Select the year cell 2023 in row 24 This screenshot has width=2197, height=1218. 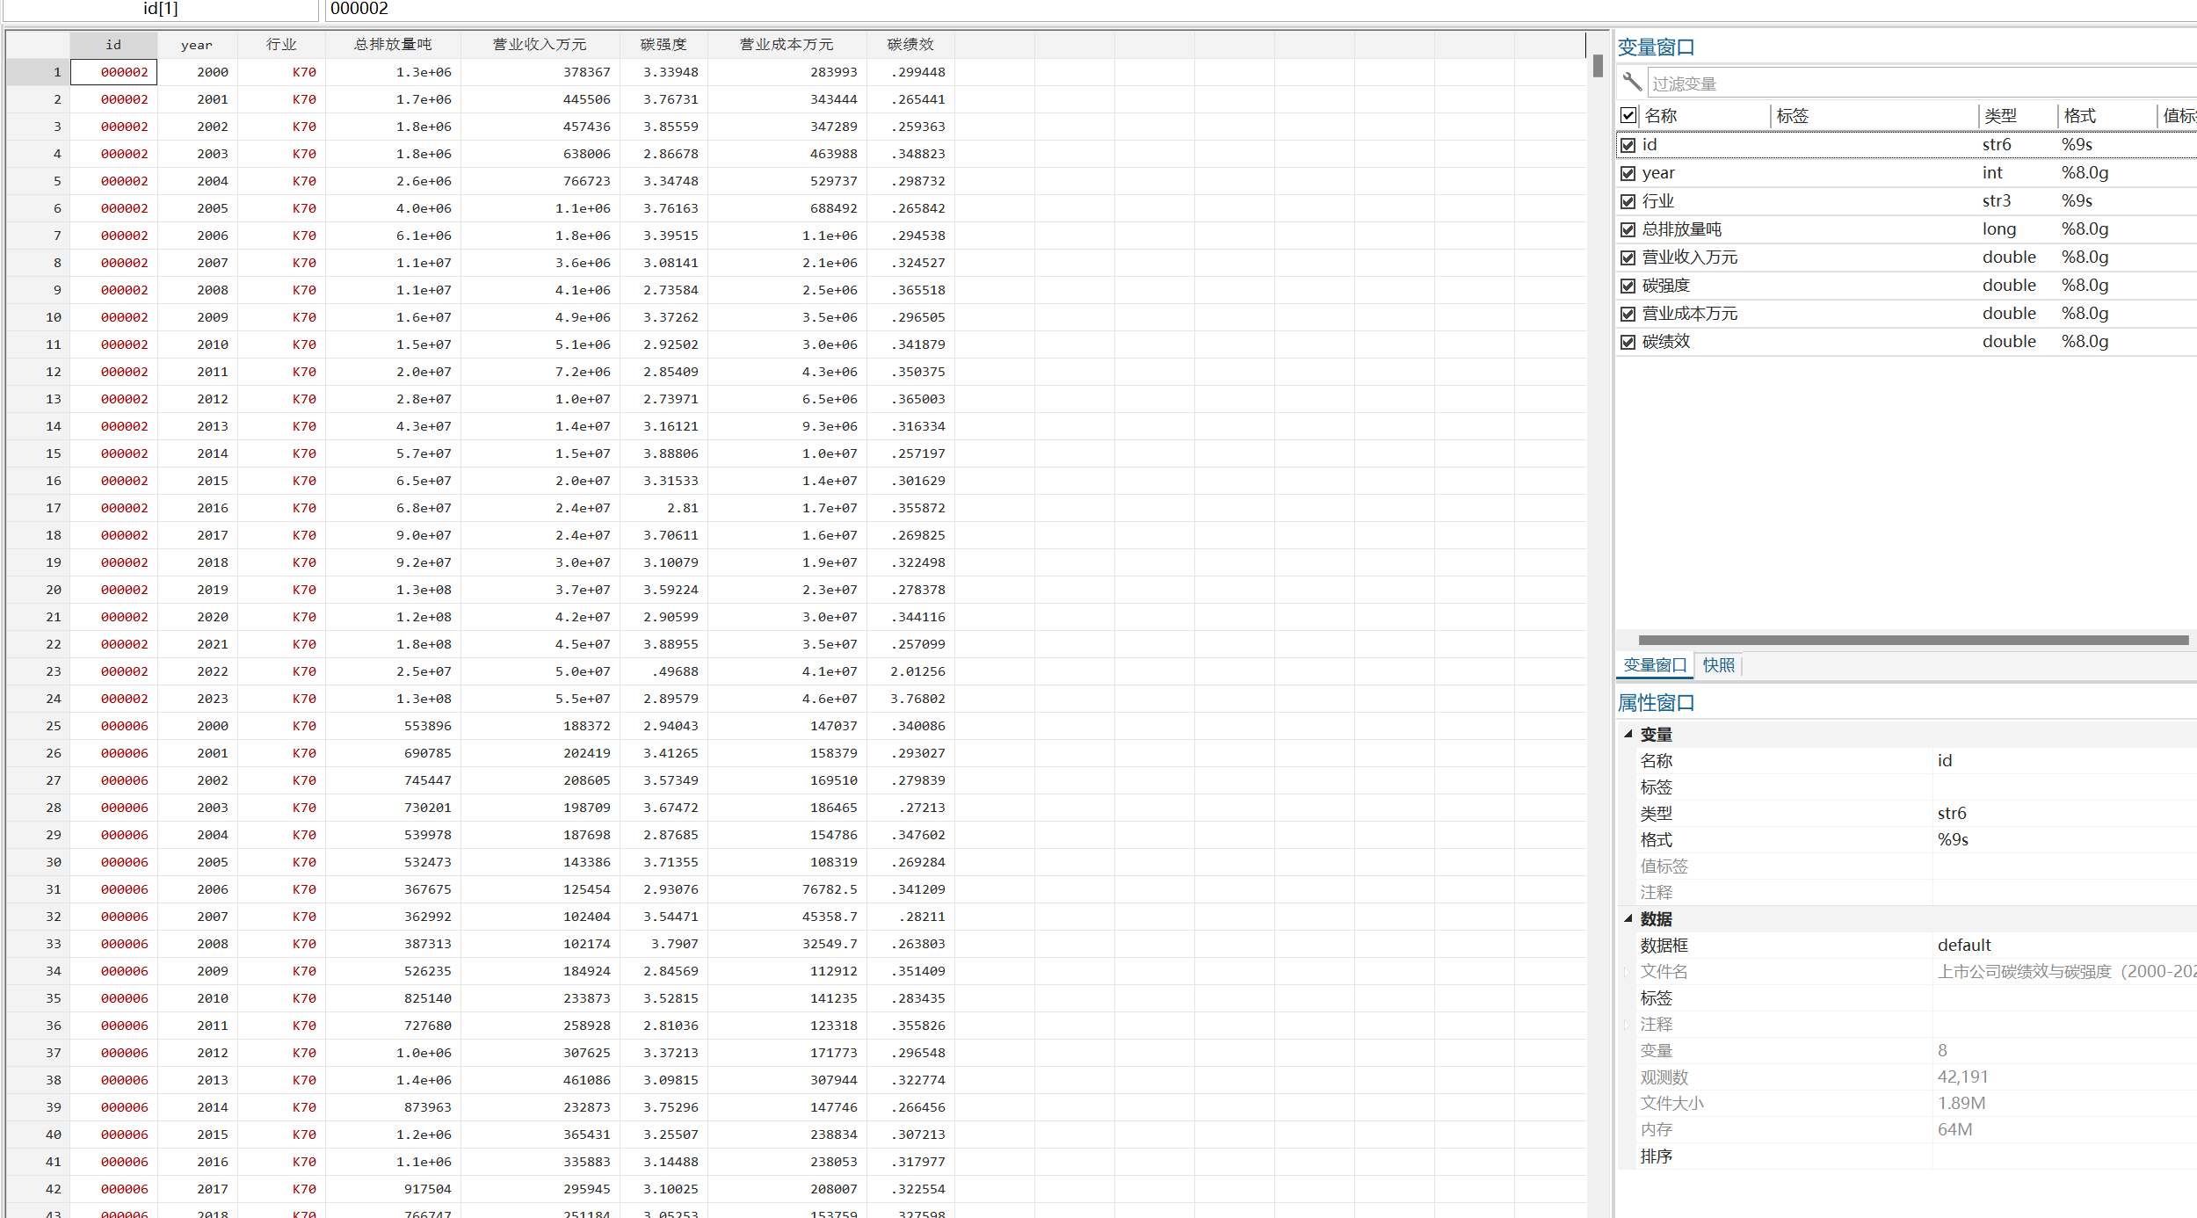click(212, 699)
